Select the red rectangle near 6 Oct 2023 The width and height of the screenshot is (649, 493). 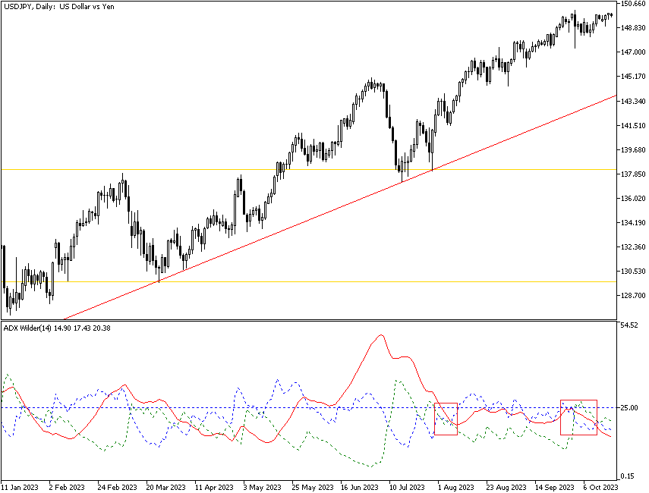pyautogui.click(x=578, y=417)
